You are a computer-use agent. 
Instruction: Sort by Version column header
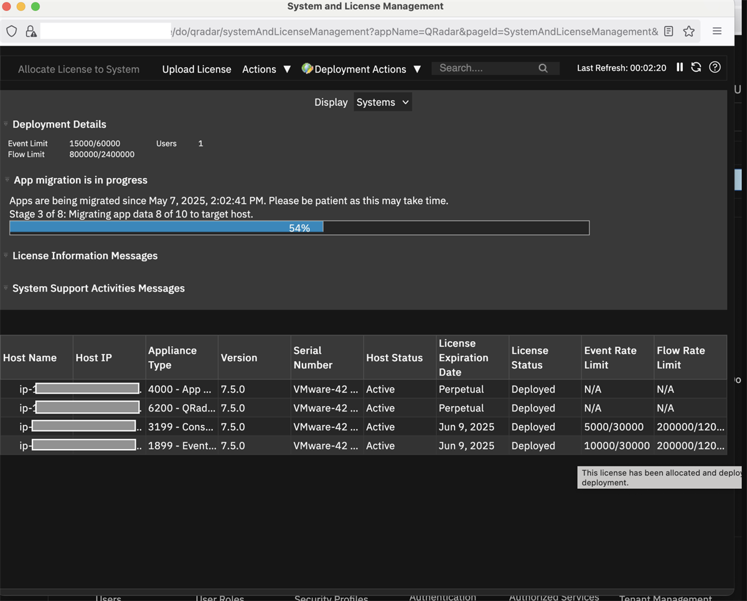pyautogui.click(x=255, y=357)
